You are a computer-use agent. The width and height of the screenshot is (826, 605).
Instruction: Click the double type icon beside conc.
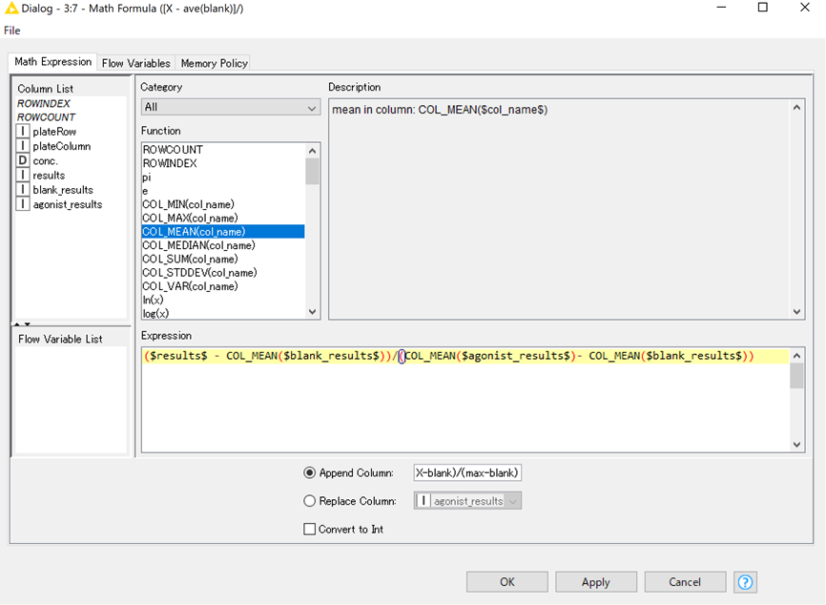tap(23, 160)
